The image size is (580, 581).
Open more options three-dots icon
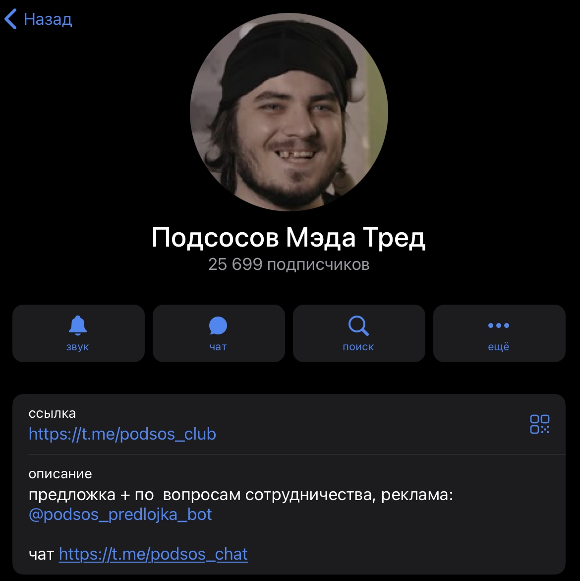(499, 325)
